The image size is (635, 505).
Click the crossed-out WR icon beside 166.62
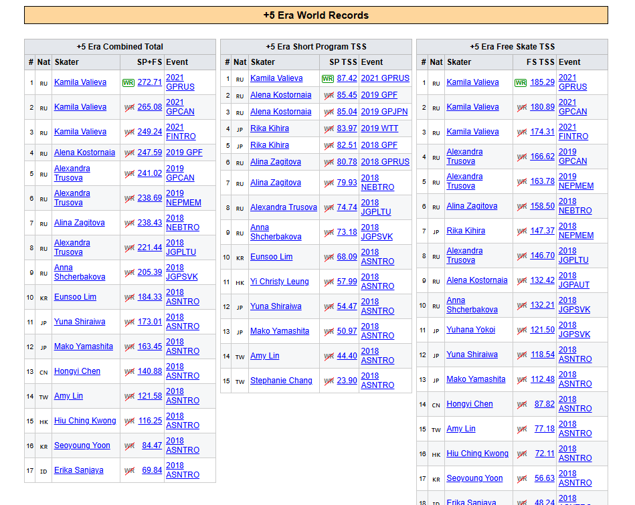(x=522, y=157)
